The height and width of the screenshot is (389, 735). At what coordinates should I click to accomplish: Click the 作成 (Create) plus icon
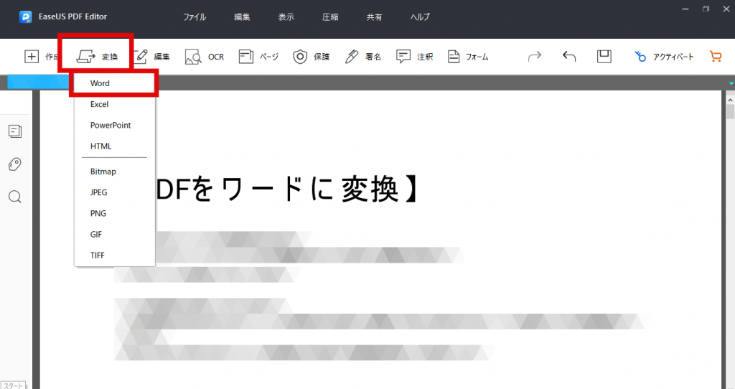click(32, 57)
